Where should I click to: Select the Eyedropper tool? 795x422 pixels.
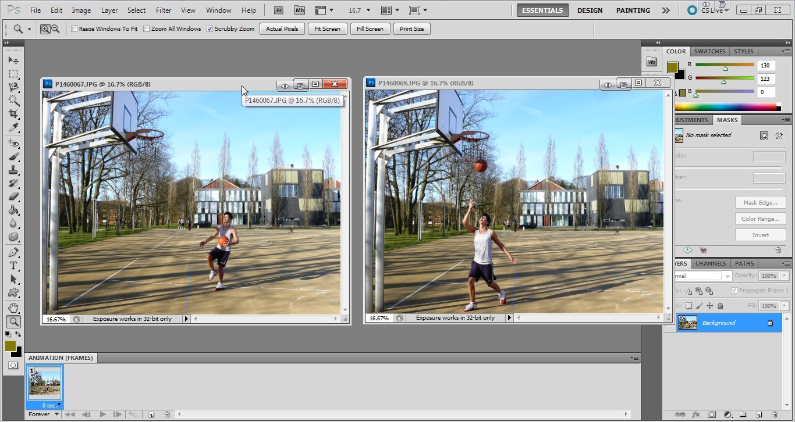[13, 128]
